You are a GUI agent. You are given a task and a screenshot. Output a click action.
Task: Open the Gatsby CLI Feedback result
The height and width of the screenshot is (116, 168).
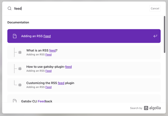pyautogui.click(x=84, y=98)
